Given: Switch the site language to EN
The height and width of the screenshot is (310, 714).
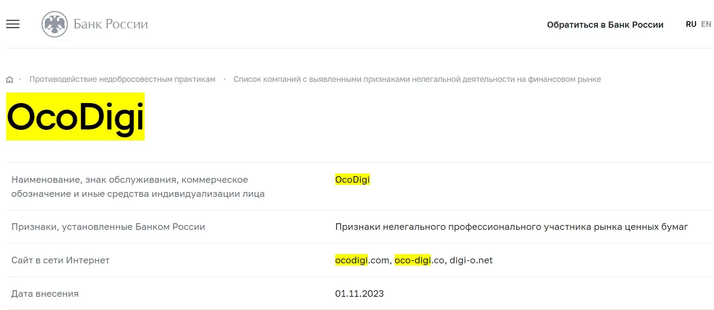Looking at the screenshot, I should (x=705, y=24).
